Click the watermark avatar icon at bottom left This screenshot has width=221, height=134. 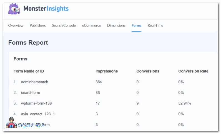pos(11,123)
